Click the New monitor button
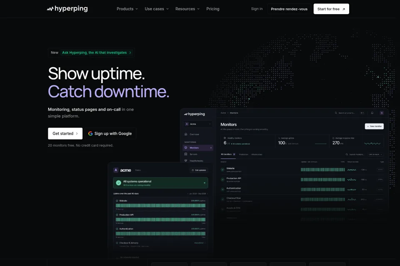The image size is (400, 266). click(374, 126)
